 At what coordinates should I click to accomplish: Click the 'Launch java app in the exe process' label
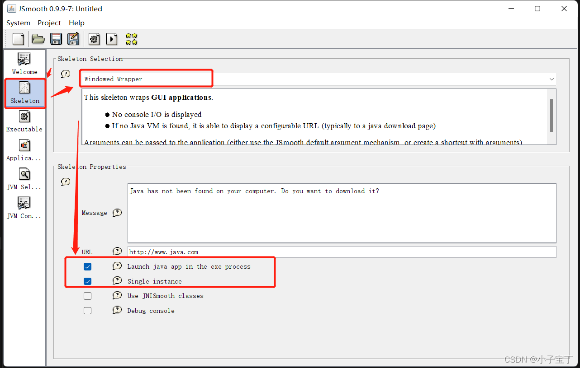tap(189, 266)
